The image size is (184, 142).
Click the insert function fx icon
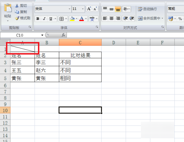pyautogui.click(x=63, y=35)
